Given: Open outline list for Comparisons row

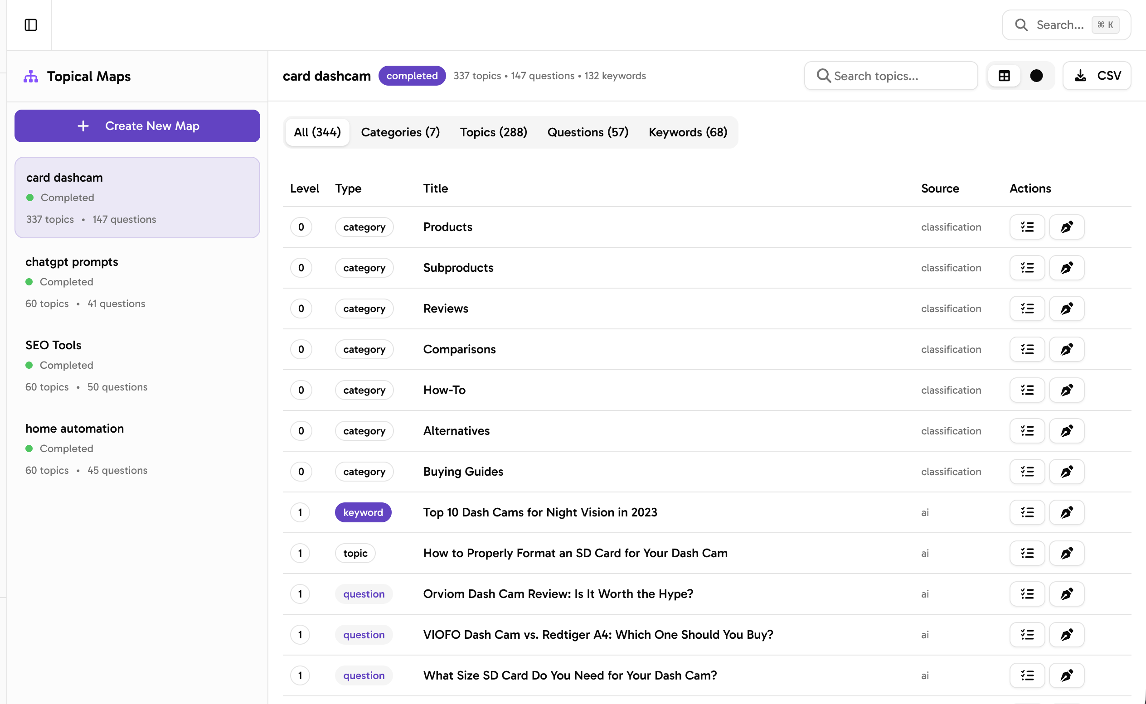Looking at the screenshot, I should (1027, 349).
